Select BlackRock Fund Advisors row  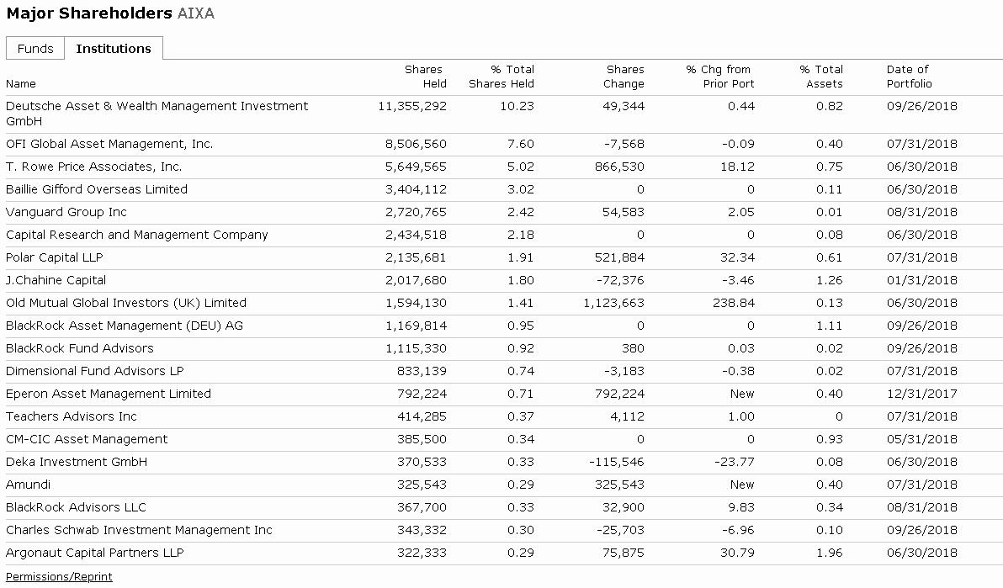coord(80,348)
